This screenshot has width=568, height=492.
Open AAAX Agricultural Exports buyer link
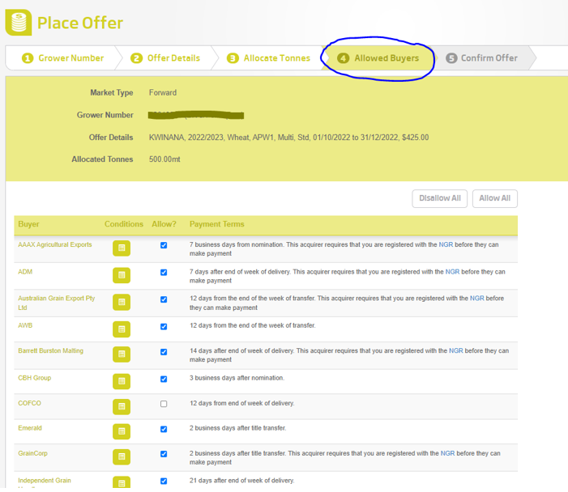[55, 244]
